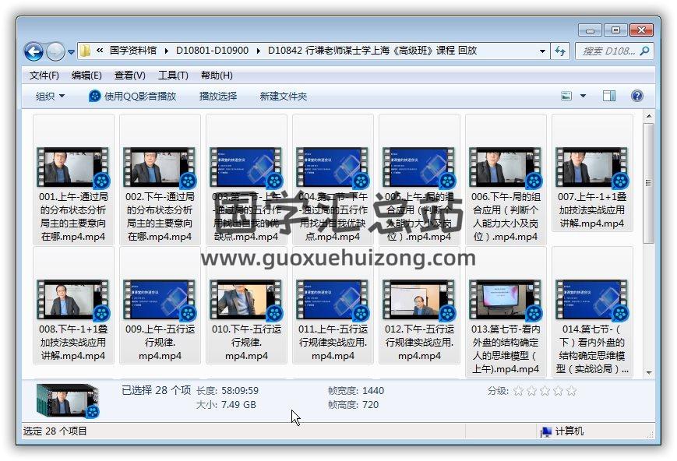Image resolution: width=677 pixels, height=461 pixels.
Task: Open the help question mark icon
Action: [636, 96]
